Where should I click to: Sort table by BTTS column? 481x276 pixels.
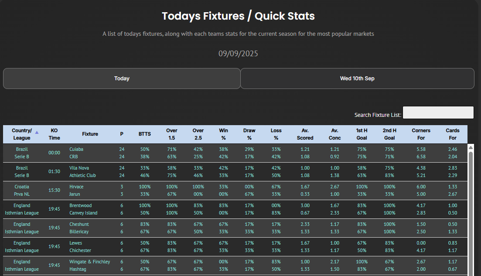[145, 134]
